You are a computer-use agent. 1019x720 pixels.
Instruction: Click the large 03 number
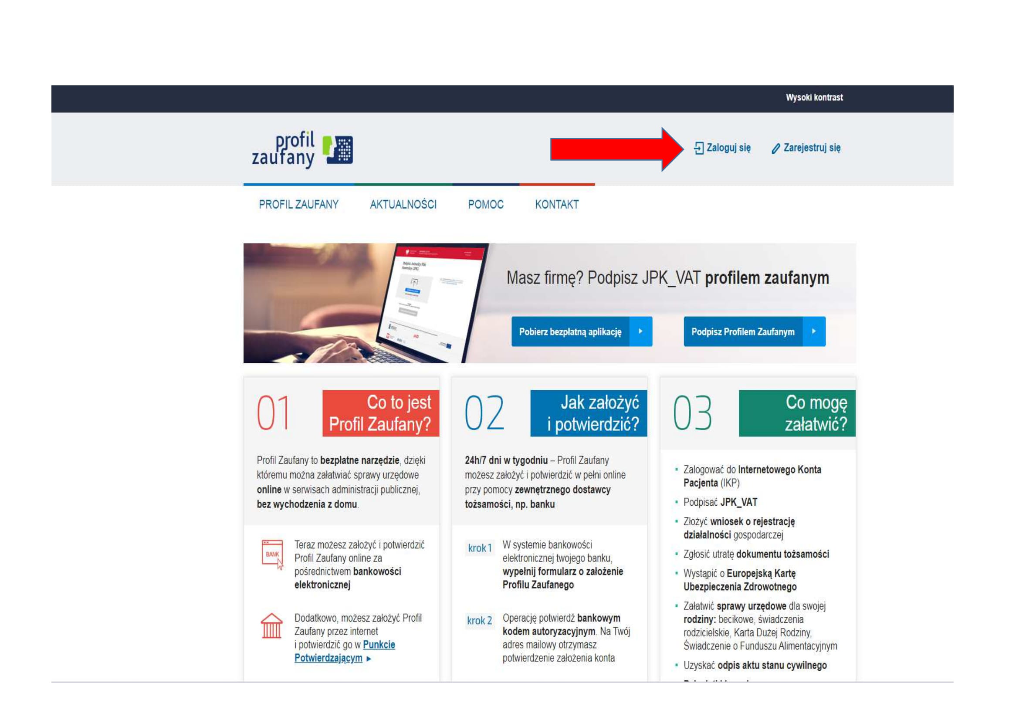[x=692, y=413]
